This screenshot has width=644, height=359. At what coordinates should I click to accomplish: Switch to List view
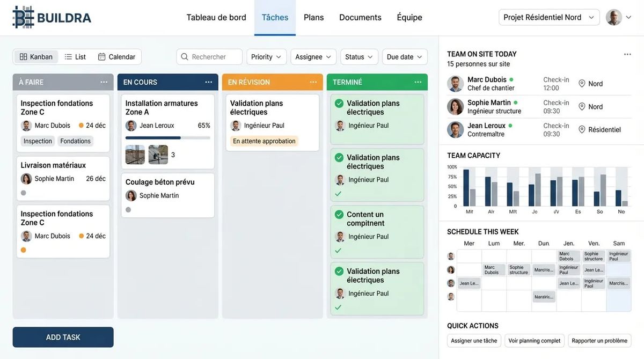(x=75, y=57)
